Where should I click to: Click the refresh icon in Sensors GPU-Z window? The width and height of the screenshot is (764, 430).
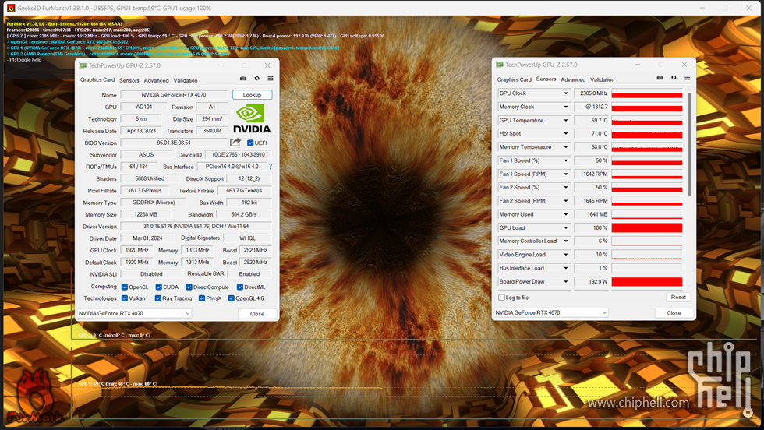point(674,78)
